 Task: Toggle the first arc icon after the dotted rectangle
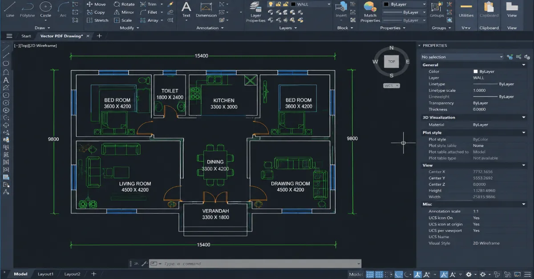(x=399, y=274)
